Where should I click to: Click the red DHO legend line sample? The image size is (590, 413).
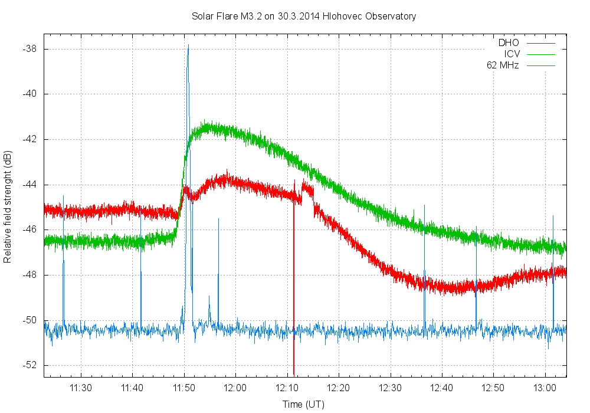[x=541, y=43]
